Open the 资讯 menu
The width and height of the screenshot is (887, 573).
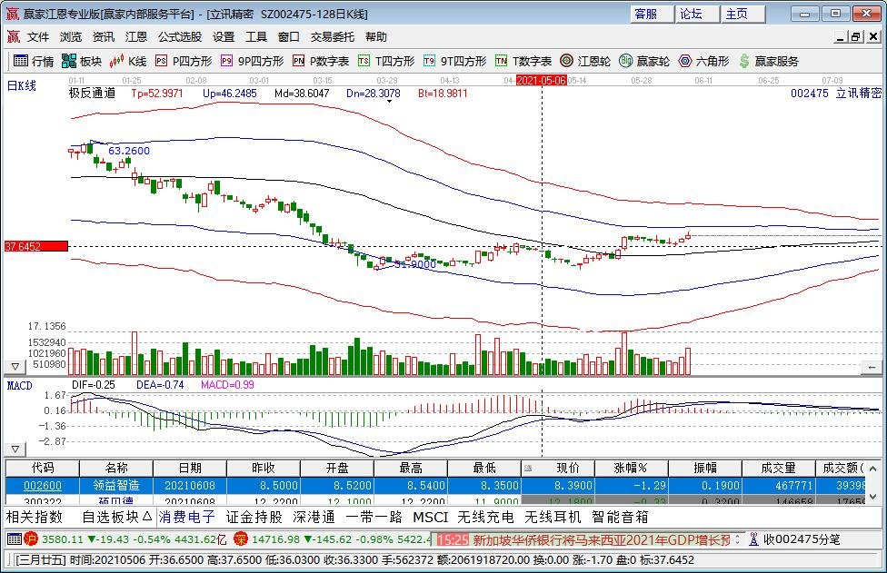point(104,36)
